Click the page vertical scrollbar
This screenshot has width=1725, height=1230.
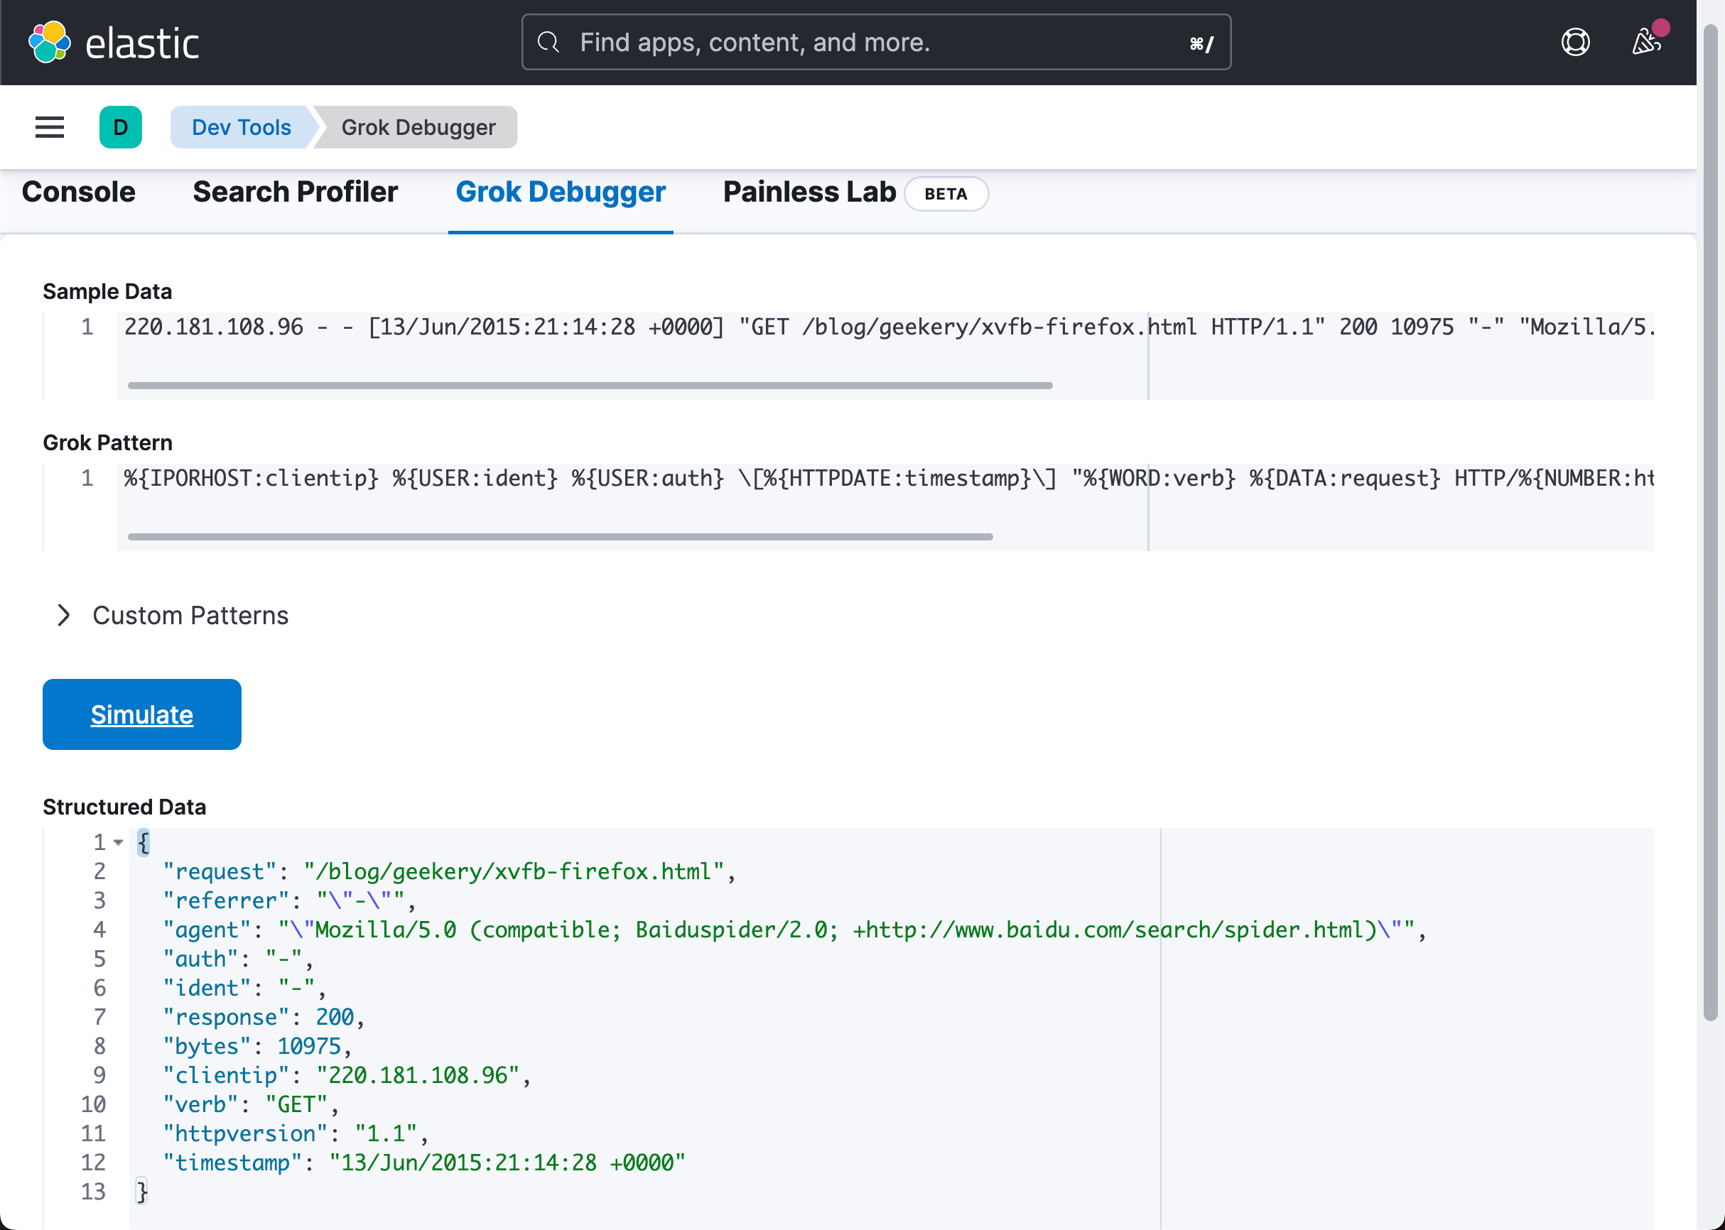(1710, 523)
